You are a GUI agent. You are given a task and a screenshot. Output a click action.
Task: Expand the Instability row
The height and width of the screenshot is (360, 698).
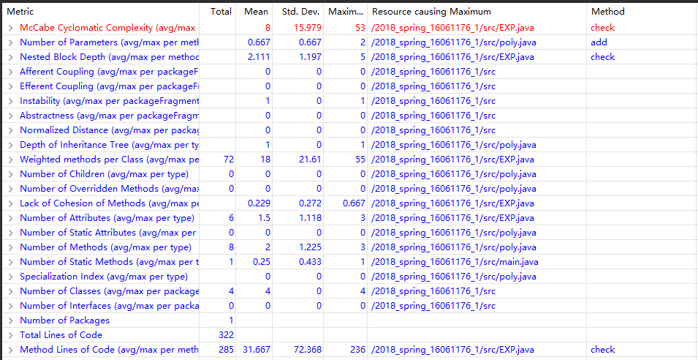point(11,101)
